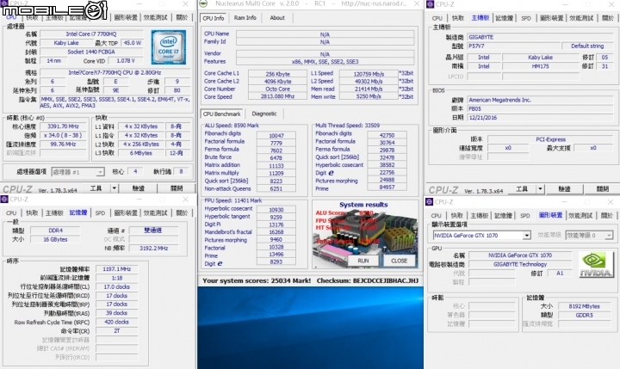This screenshot has height=369, width=620.
Task: Select SPD tab in mainboard CPU-Z window
Action: (x=526, y=18)
